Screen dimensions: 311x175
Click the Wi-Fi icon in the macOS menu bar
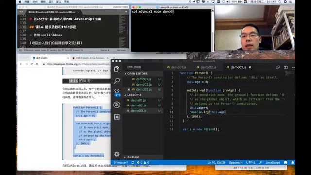click(224, 2)
